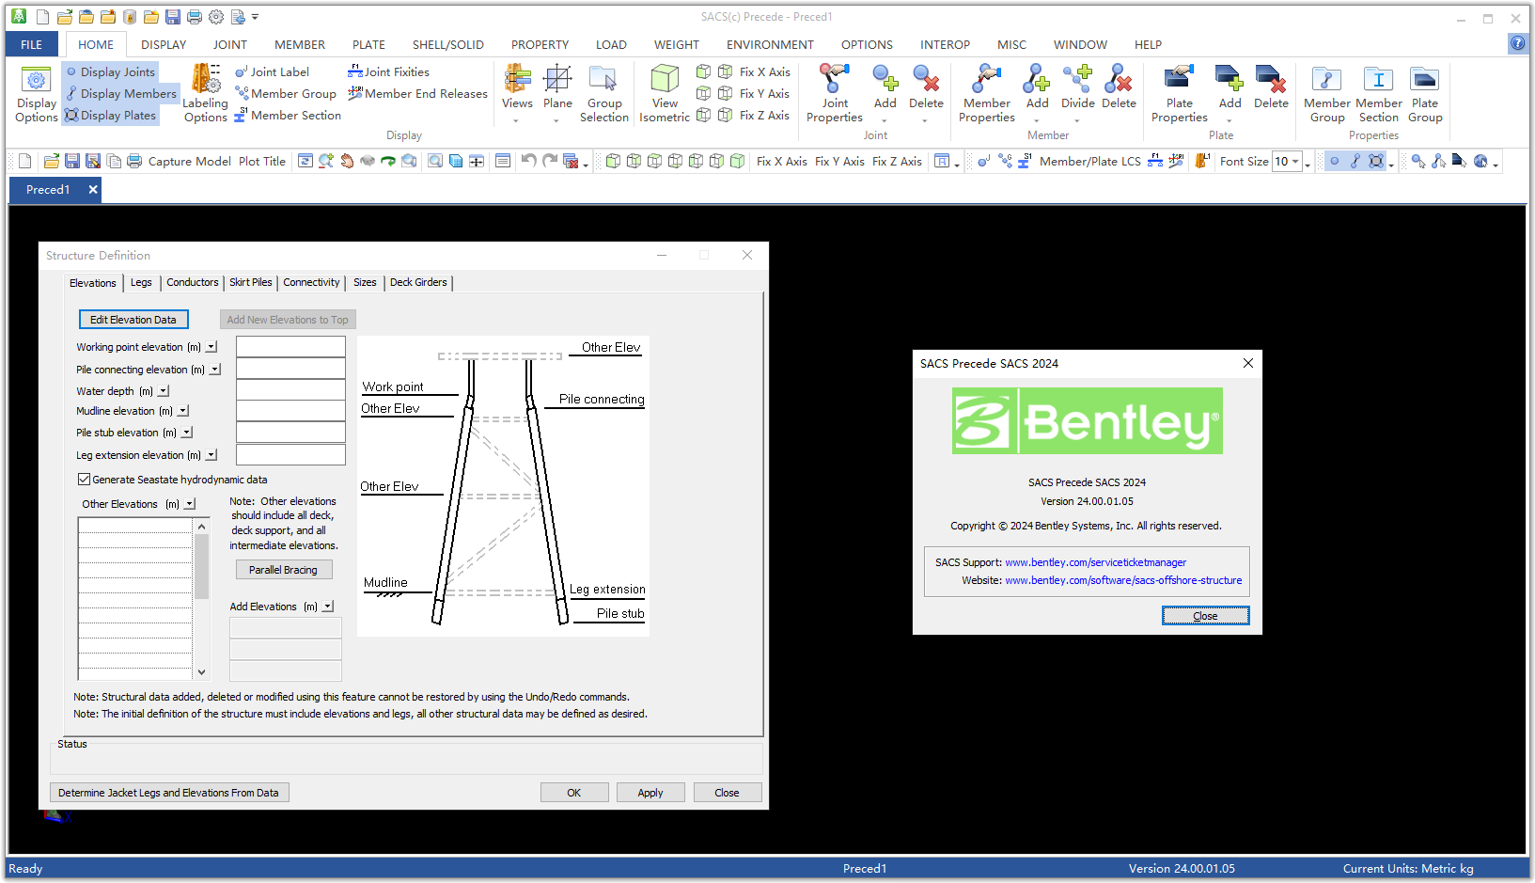This screenshot has height=883, width=1535.
Task: Open the MEMBER ribbon tab
Action: 300,44
